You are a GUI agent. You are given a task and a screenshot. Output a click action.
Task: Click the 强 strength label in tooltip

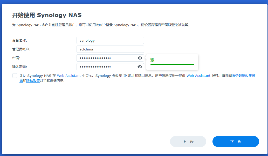[x=152, y=60]
